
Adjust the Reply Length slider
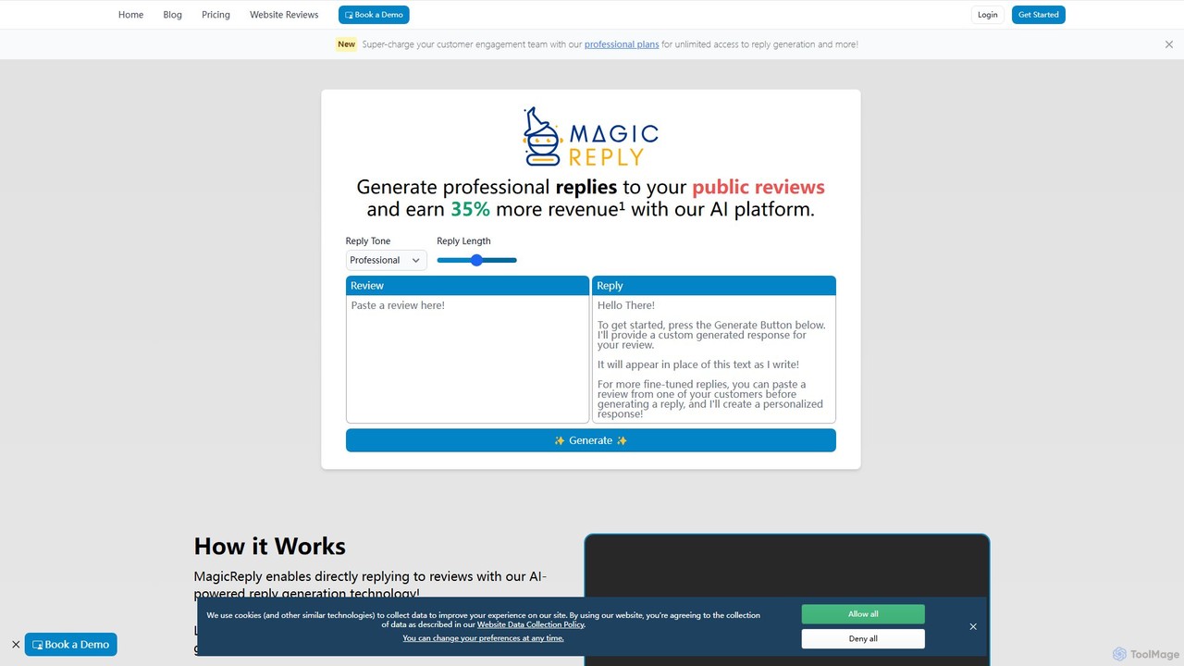click(x=476, y=260)
